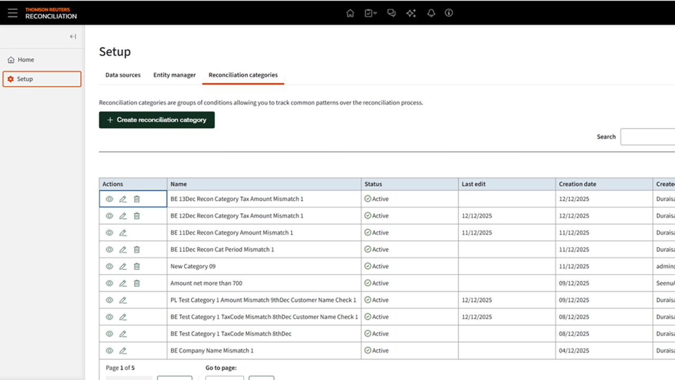
Task: Open the tasks checklist dropdown in header
Action: [370, 13]
